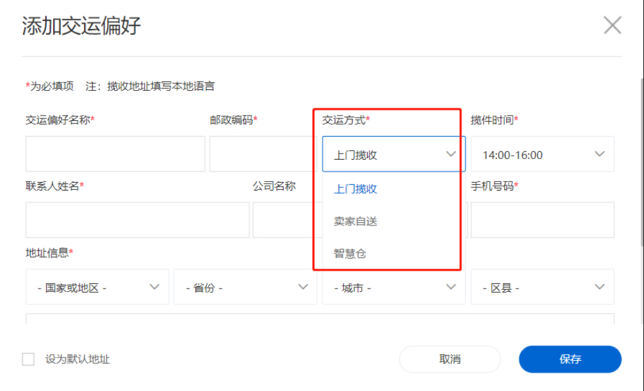
Task: Click the 保存 button
Action: click(x=570, y=359)
